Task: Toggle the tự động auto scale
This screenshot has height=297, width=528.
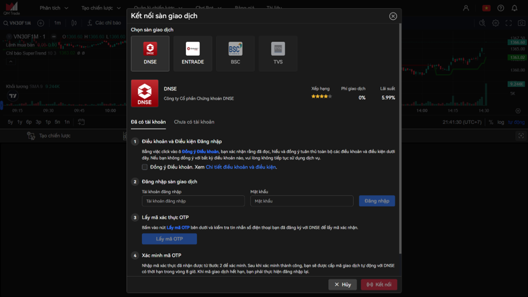Action: [x=516, y=122]
